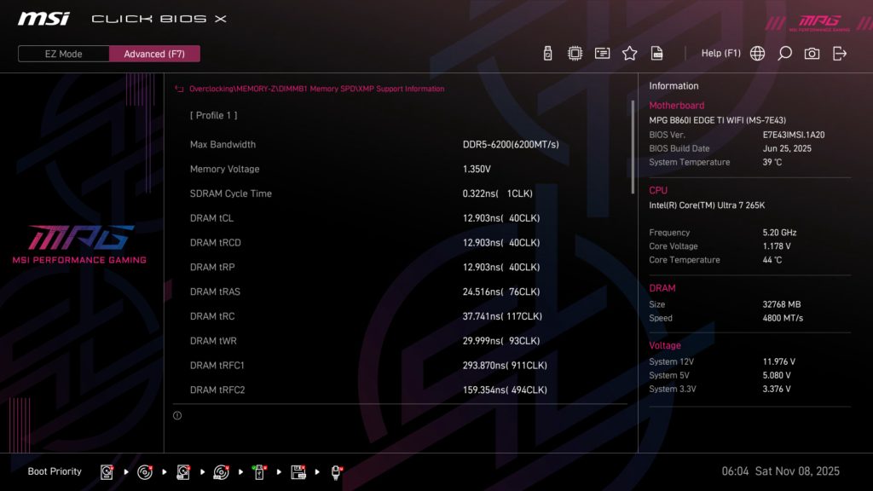Viewport: 873px width, 491px height.
Task: Take a screenshot using the camera icon
Action: [x=812, y=52]
